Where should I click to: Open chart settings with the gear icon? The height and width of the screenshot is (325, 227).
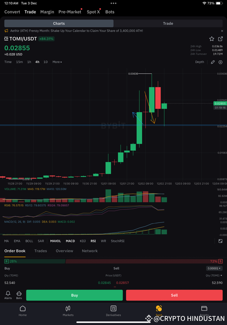coord(220,62)
